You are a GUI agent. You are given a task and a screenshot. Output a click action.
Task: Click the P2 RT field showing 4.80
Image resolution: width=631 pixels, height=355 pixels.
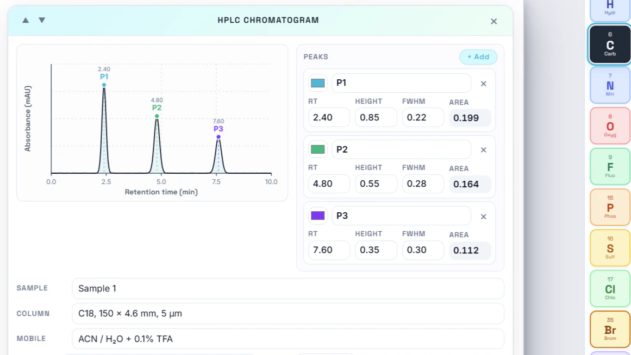point(329,183)
